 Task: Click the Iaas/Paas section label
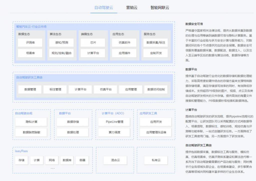pyautogui.click(x=21, y=151)
